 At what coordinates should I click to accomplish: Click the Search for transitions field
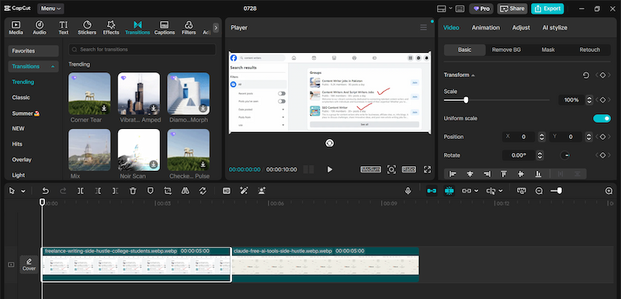click(142, 50)
